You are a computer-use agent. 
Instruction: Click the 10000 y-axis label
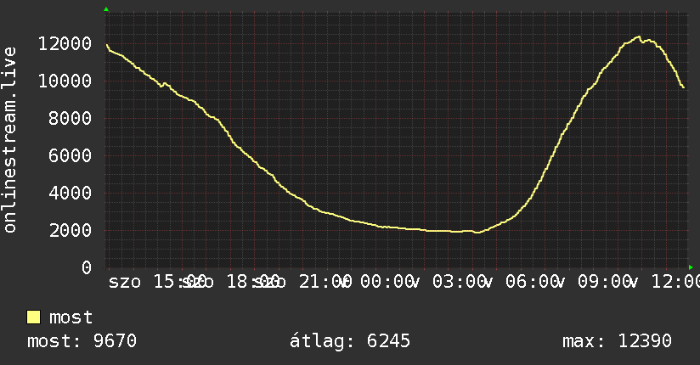[65, 81]
